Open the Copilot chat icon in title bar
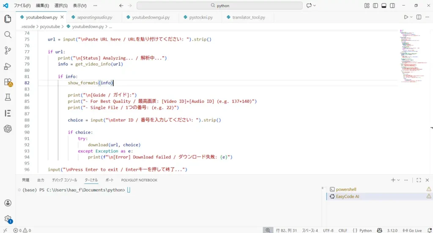The width and height of the screenshot is (433, 233). click(309, 5)
